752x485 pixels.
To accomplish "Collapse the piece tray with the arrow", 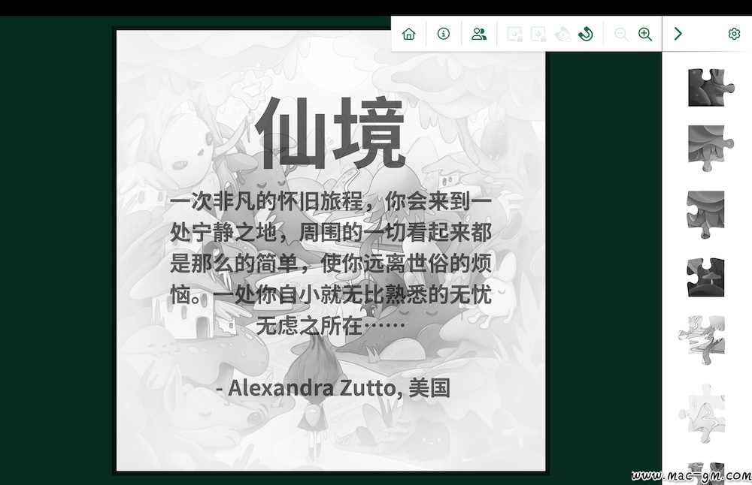I will (678, 34).
